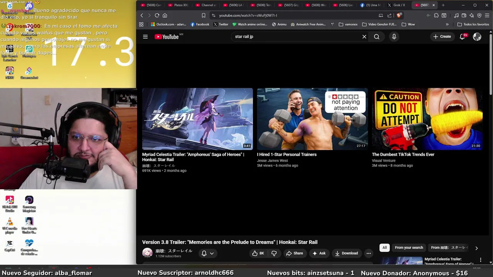The height and width of the screenshot is (277, 493).
Task: Open the YouTube account avatar menu
Action: click(x=477, y=37)
